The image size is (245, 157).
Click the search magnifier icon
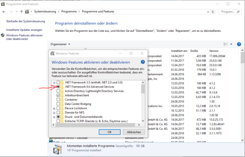point(238,12)
